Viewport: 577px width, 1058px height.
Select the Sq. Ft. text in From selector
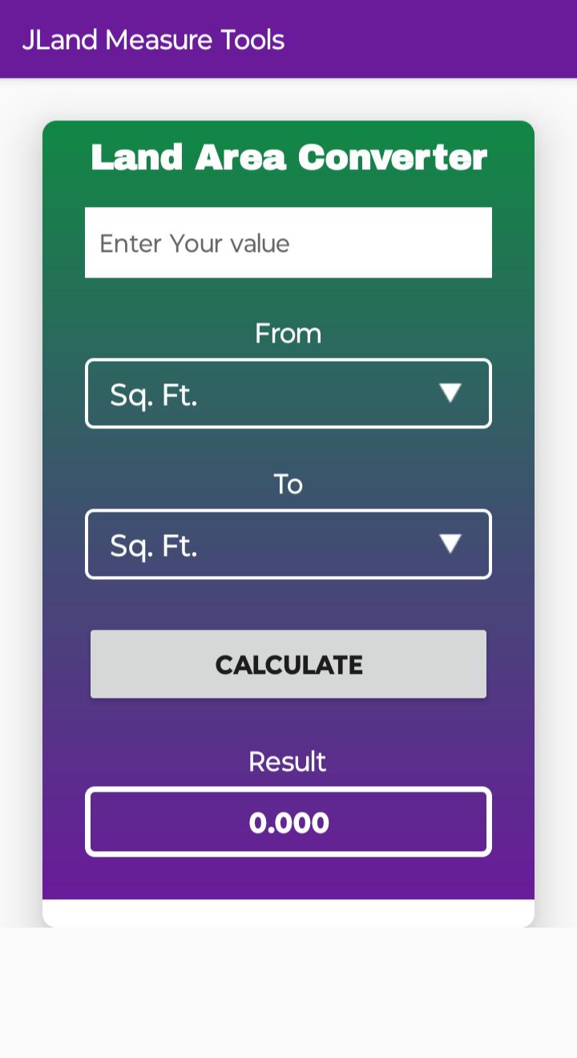(x=154, y=395)
